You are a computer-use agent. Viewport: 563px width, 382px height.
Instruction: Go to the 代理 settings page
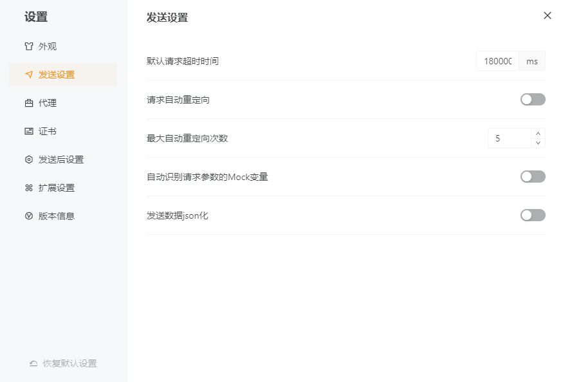point(63,103)
